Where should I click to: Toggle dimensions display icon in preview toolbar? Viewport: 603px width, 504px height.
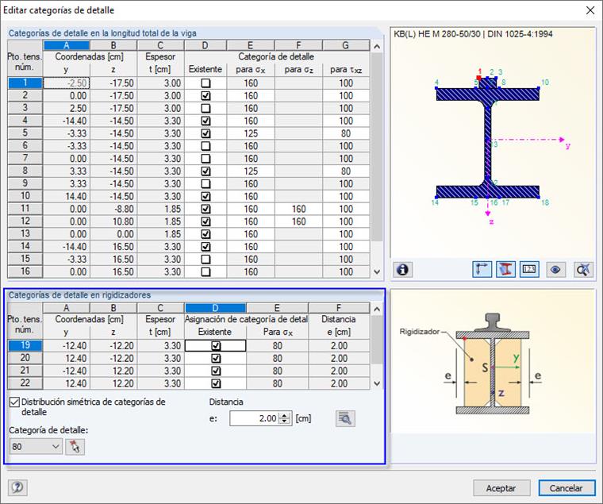click(x=482, y=269)
